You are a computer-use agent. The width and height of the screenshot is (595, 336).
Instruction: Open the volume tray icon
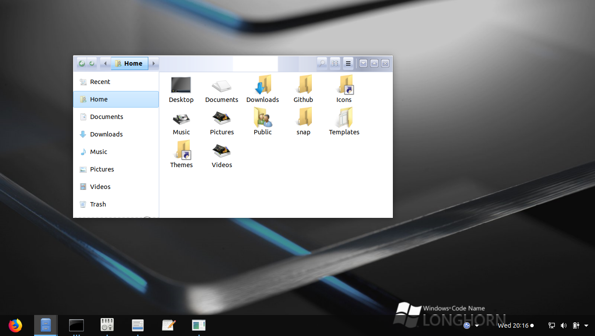[563, 325]
